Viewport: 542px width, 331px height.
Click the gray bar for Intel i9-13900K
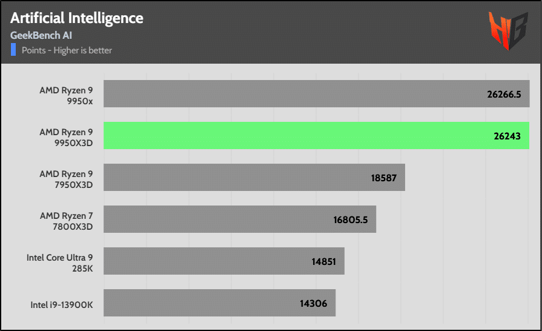click(x=200, y=303)
